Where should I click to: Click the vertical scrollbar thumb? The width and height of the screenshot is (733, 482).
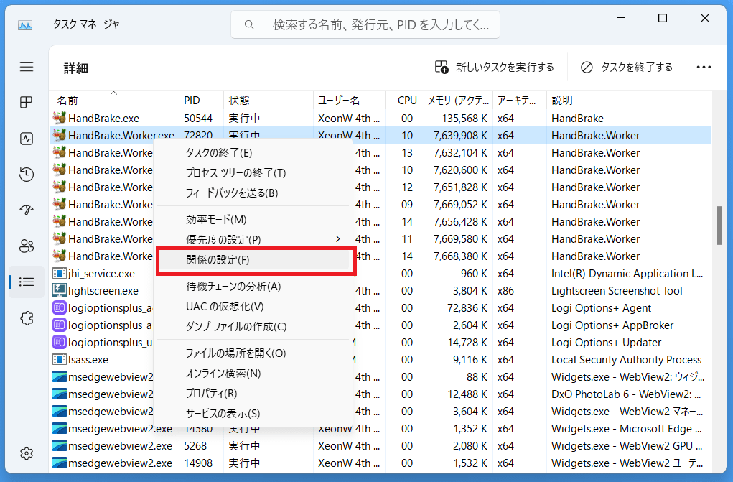point(719,226)
